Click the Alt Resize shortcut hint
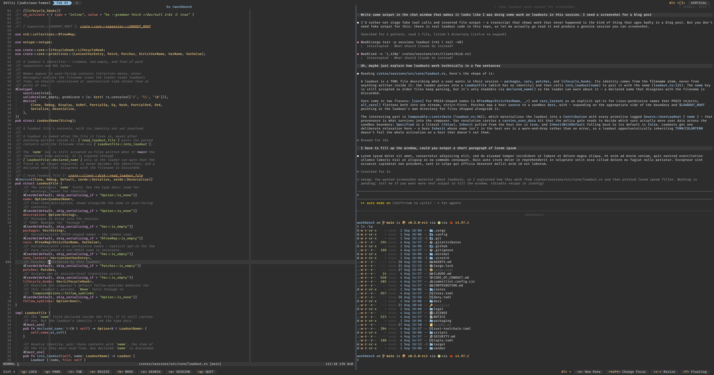Image resolution: width=714 pixels, height=375 pixels. (665, 372)
